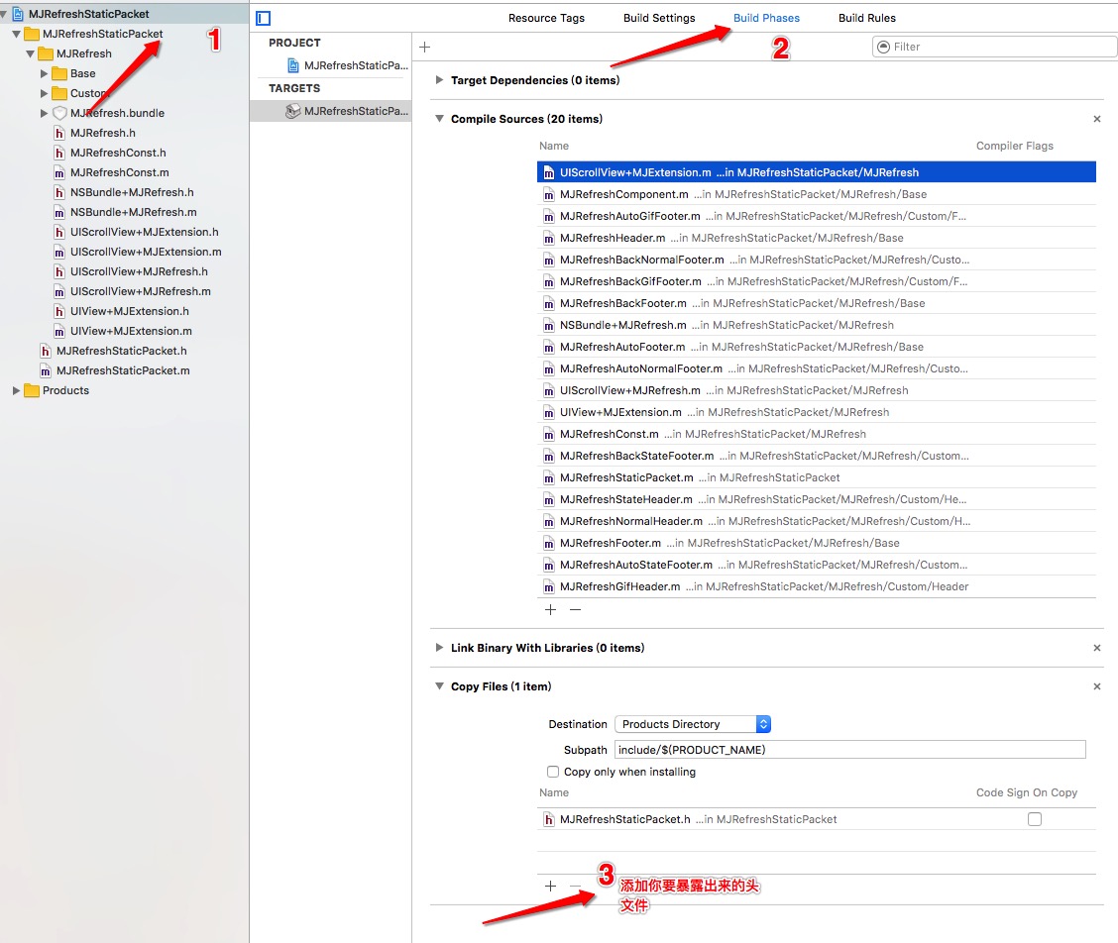Expand the Base folder
This screenshot has height=943, width=1118.
(45, 73)
